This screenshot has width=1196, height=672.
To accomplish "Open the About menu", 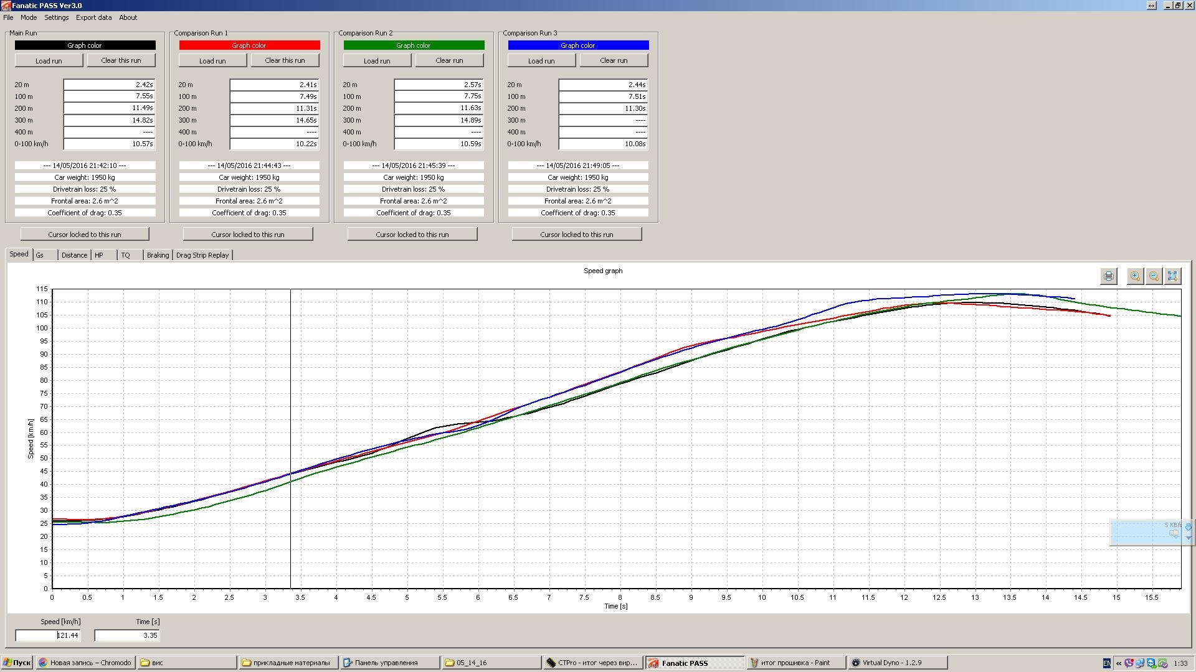I will pyautogui.click(x=128, y=17).
